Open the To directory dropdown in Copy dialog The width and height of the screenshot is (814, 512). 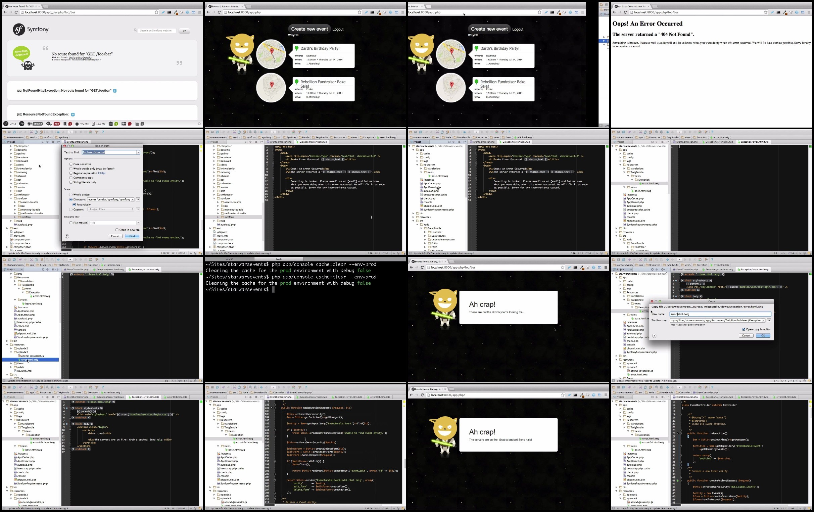click(x=764, y=320)
